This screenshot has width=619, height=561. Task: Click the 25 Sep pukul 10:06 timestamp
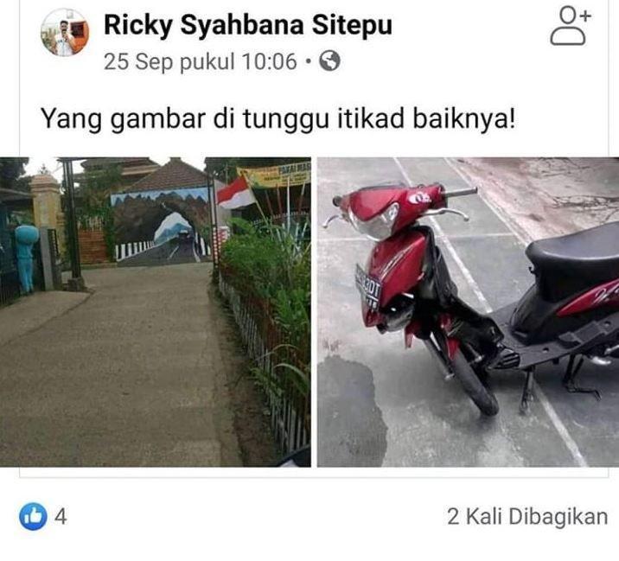201,61
